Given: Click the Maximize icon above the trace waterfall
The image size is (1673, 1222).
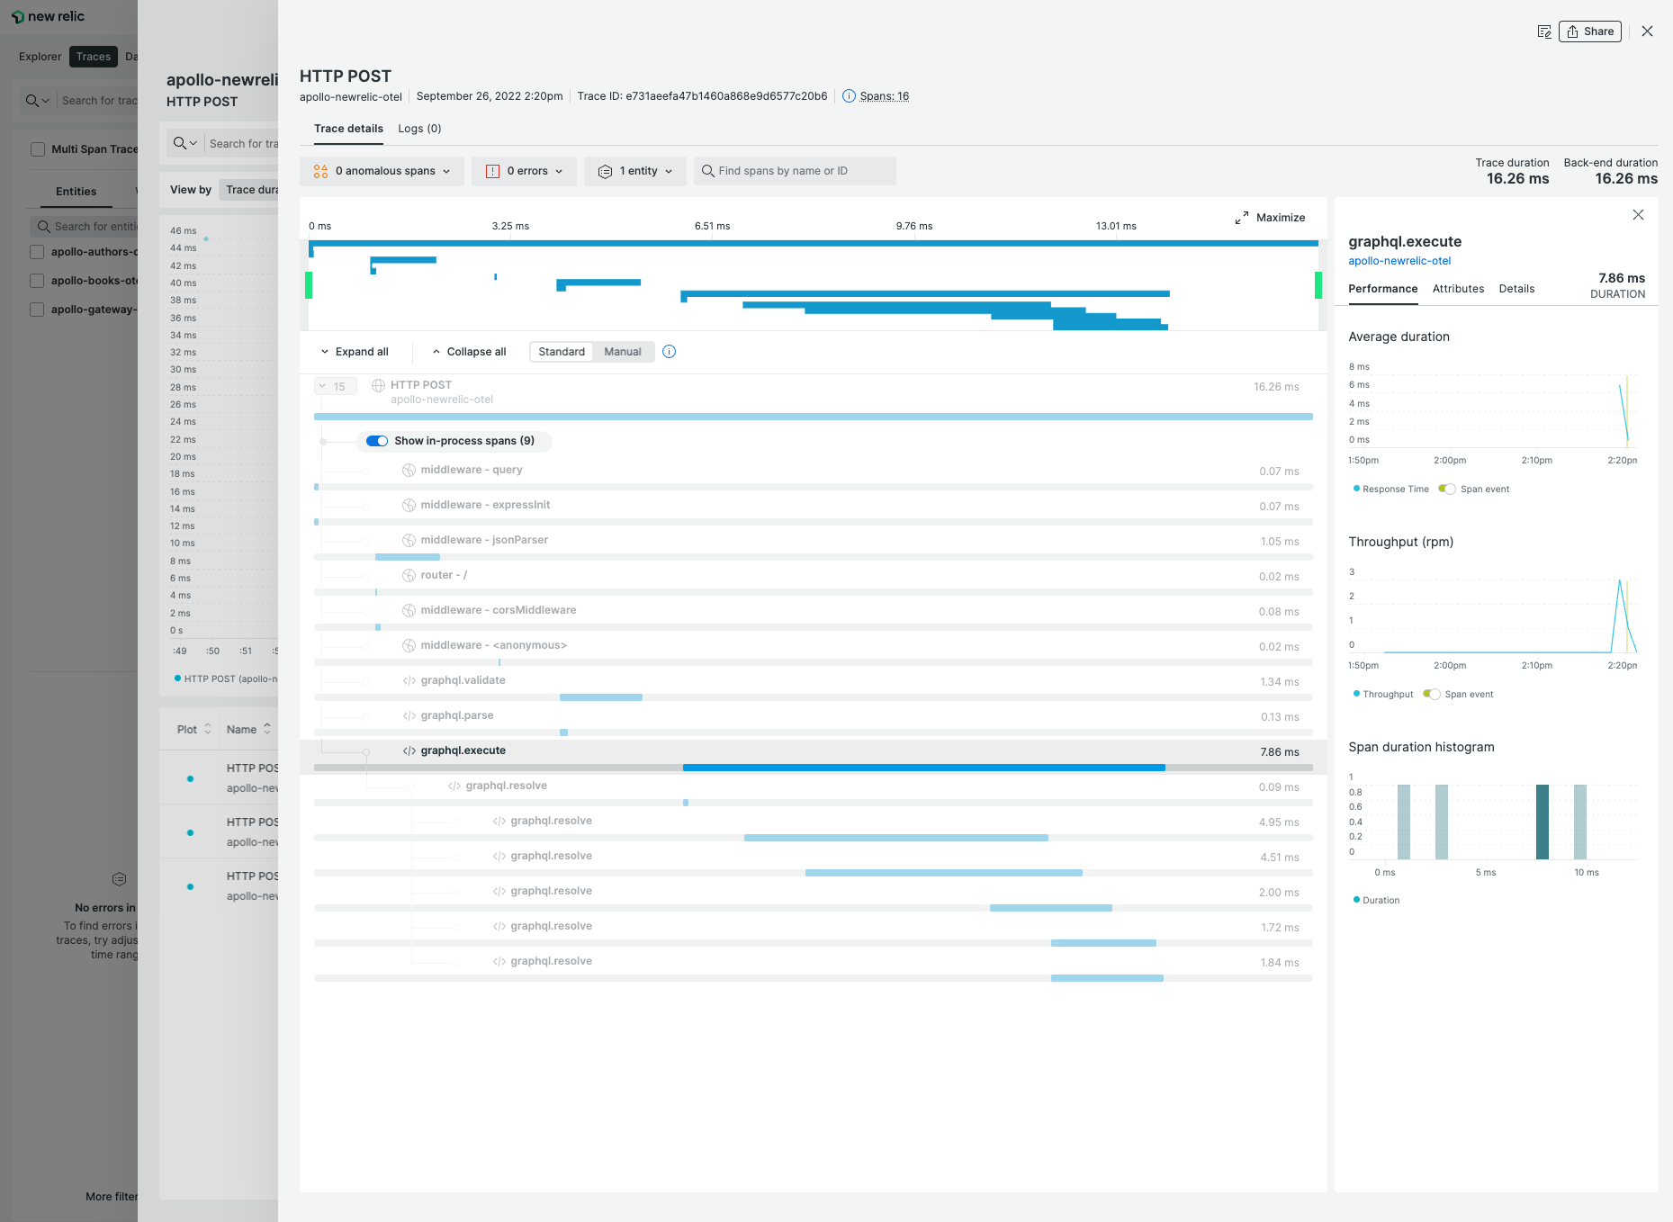Looking at the screenshot, I should pos(1243,217).
